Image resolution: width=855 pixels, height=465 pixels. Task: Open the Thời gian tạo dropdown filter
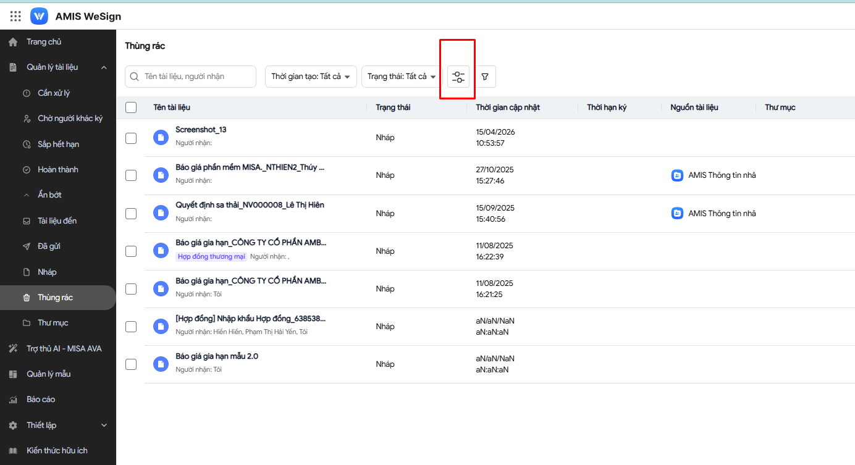click(311, 77)
